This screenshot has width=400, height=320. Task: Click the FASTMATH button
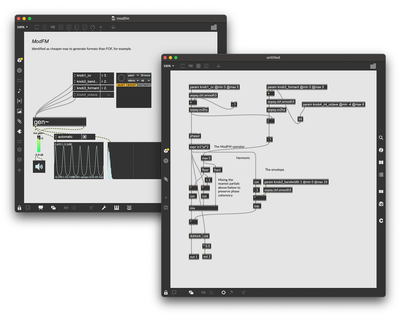click(144, 85)
